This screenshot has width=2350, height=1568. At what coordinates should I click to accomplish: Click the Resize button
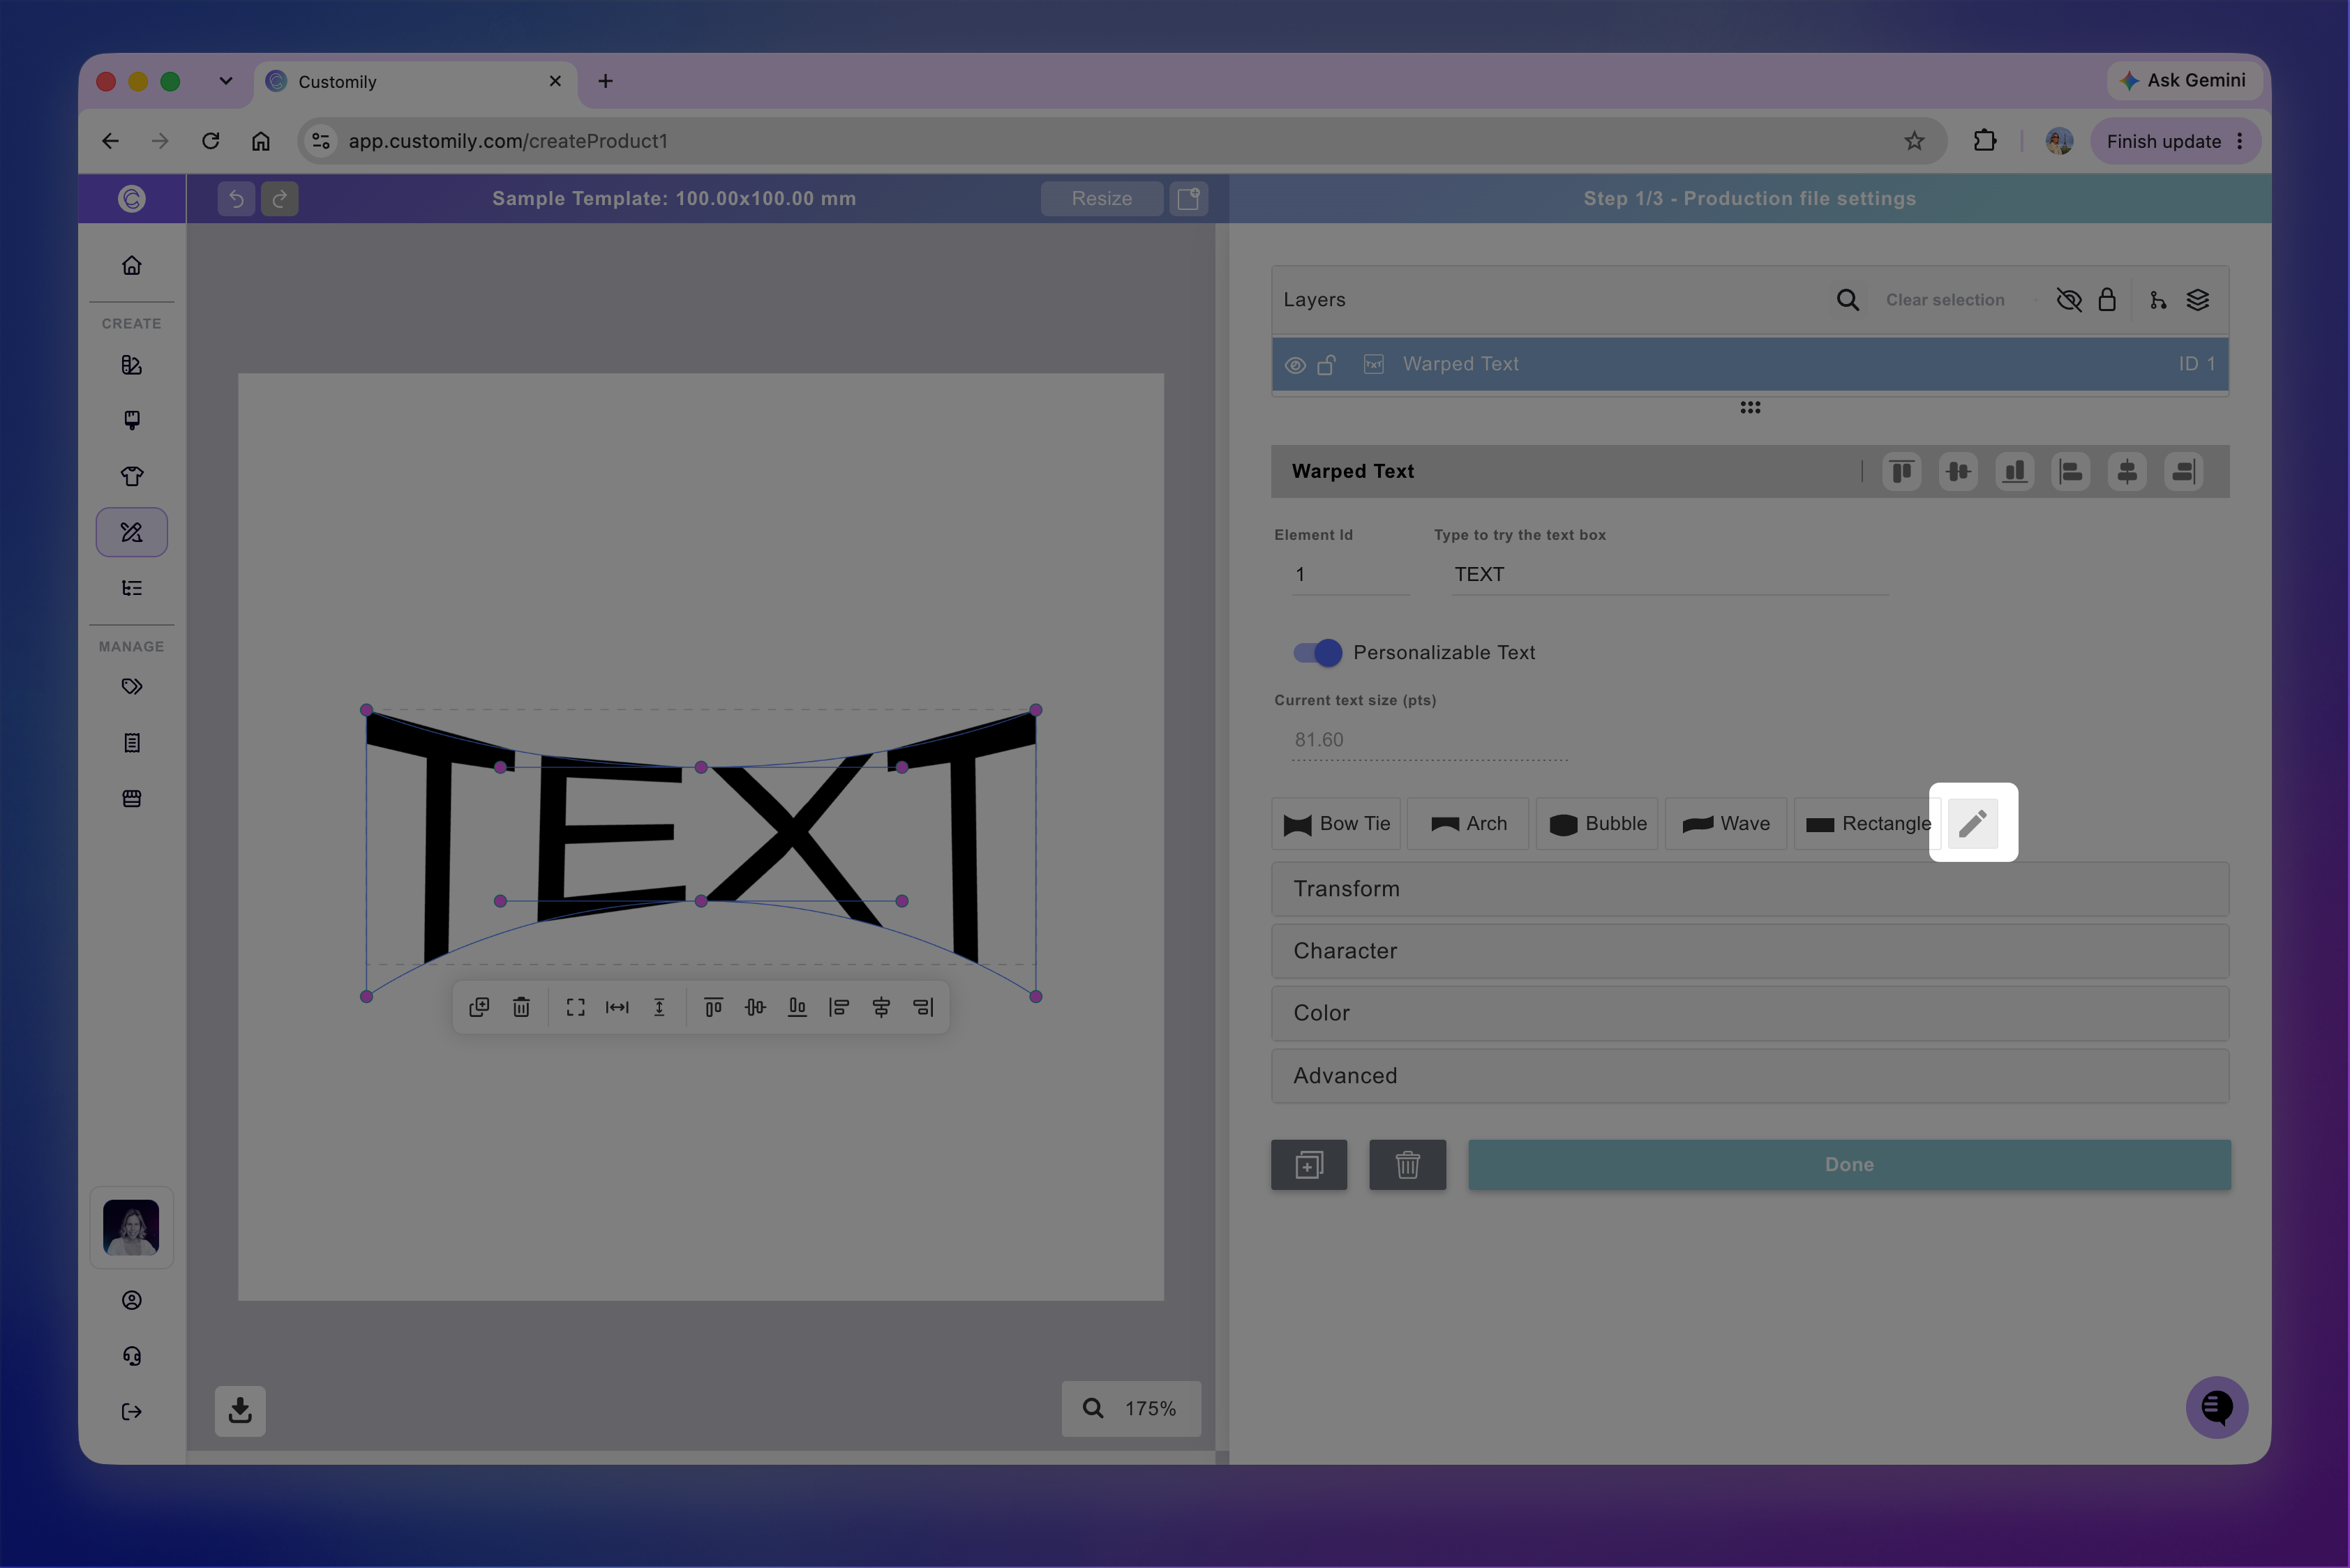click(1102, 199)
